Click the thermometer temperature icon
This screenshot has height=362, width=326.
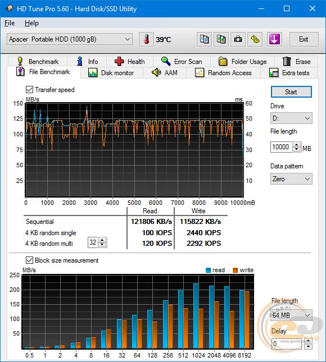pyautogui.click(x=146, y=39)
